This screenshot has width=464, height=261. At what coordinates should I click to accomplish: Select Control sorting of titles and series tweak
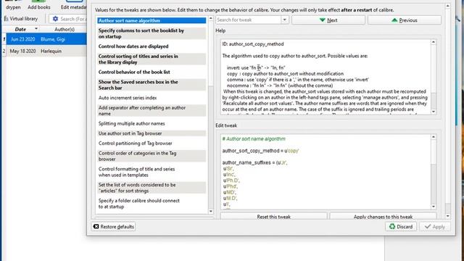(x=152, y=59)
